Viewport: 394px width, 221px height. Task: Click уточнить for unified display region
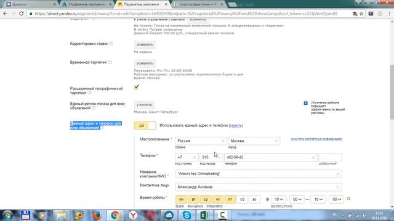[144, 105]
